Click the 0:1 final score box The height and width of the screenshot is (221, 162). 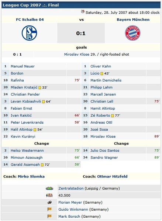coord(81,33)
